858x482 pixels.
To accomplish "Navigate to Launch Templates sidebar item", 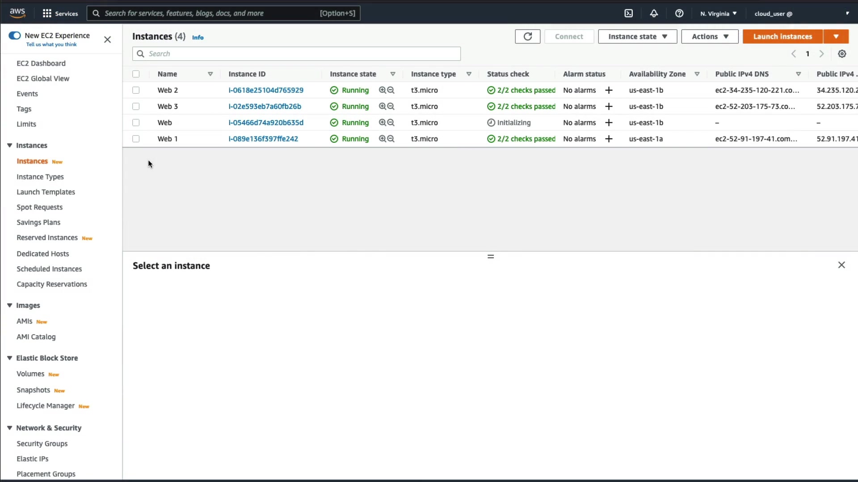I will coord(46,192).
